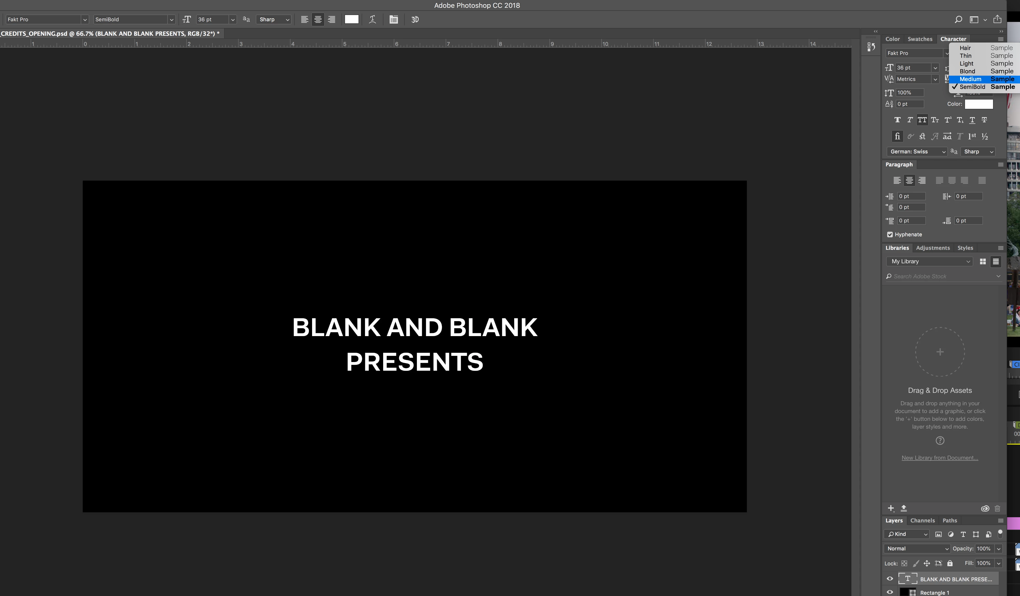Open the Fakt Pro font family dropdown in options bar
Image resolution: width=1020 pixels, height=596 pixels.
pos(84,19)
